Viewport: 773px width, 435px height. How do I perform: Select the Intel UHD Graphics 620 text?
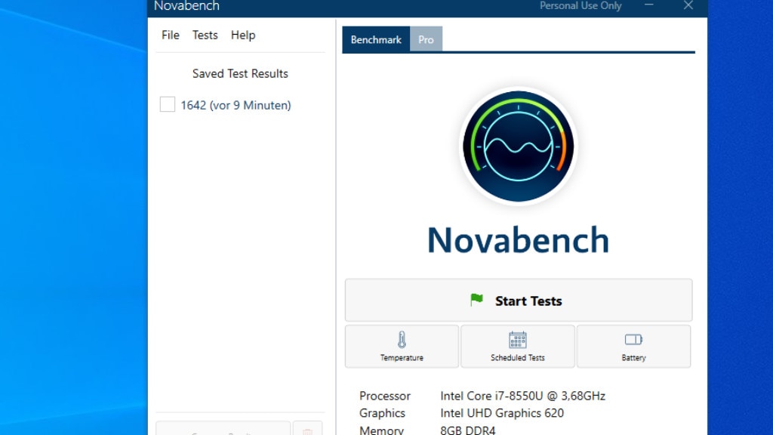coord(502,413)
